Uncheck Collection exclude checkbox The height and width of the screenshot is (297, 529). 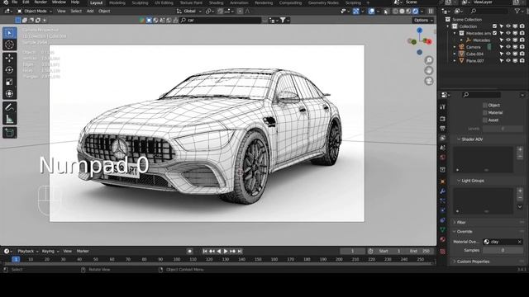tap(494, 26)
